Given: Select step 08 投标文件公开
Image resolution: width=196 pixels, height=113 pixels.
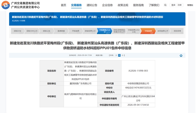Looking at the screenshot, I should point(119,31).
